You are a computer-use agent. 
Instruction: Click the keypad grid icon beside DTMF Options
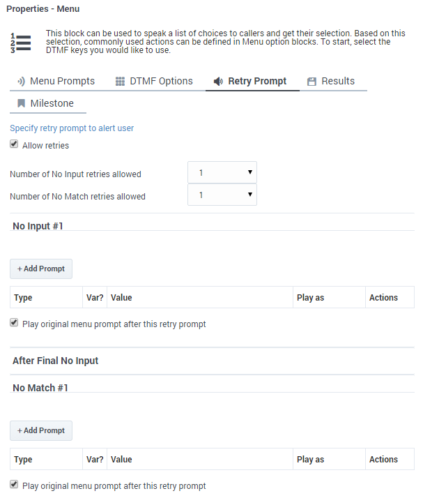coord(120,82)
